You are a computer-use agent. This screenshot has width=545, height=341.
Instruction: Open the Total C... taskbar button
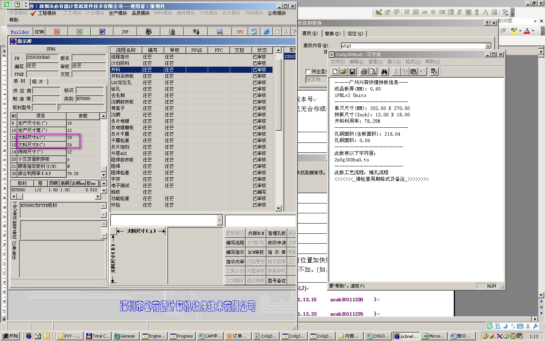(98, 336)
